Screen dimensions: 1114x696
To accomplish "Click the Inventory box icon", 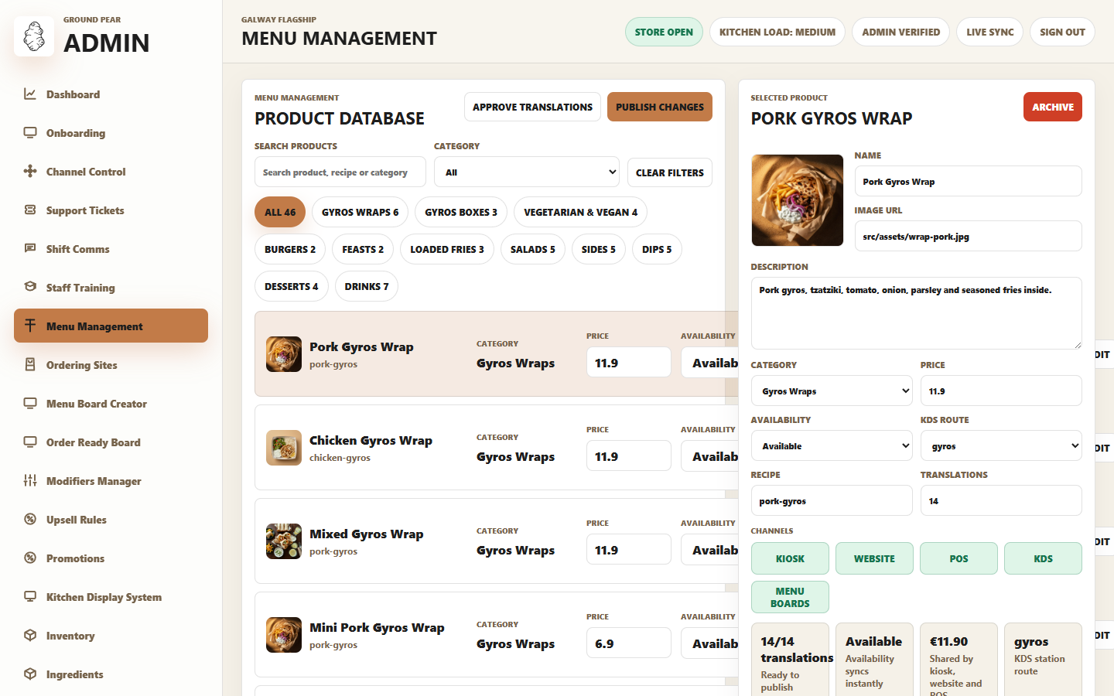I will [x=30, y=635].
